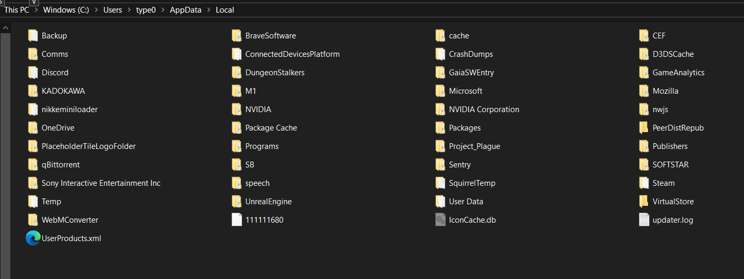Click the Project_Plague folder name
This screenshot has width=744, height=279.
(475, 146)
